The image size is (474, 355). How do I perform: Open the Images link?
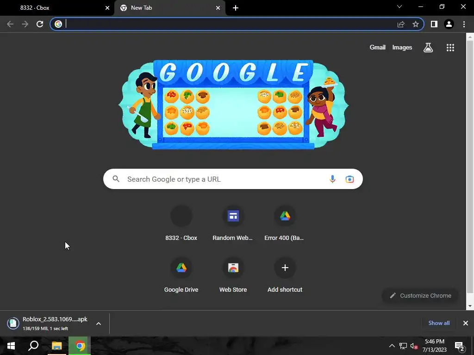click(402, 48)
